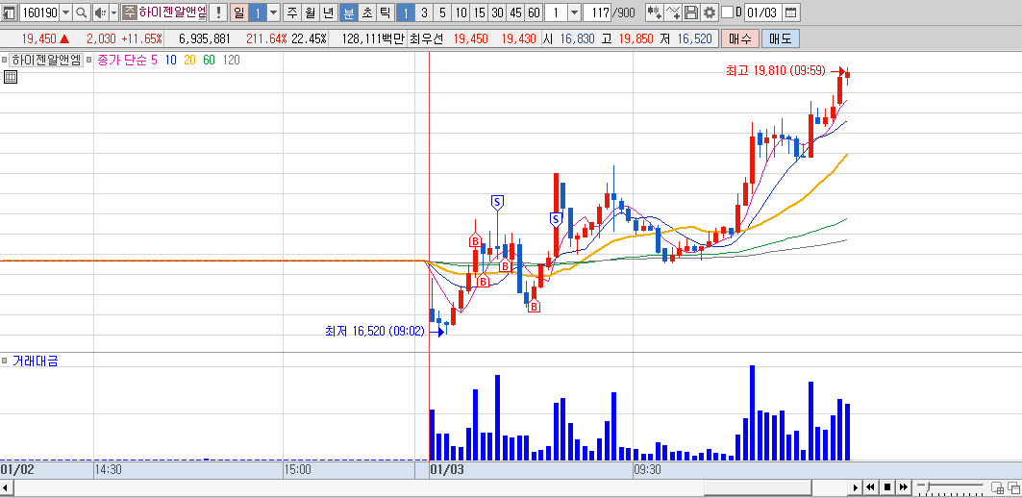Expand the custom interval dropdown arrow
Screen dimensions: 1022x498
tap(574, 12)
